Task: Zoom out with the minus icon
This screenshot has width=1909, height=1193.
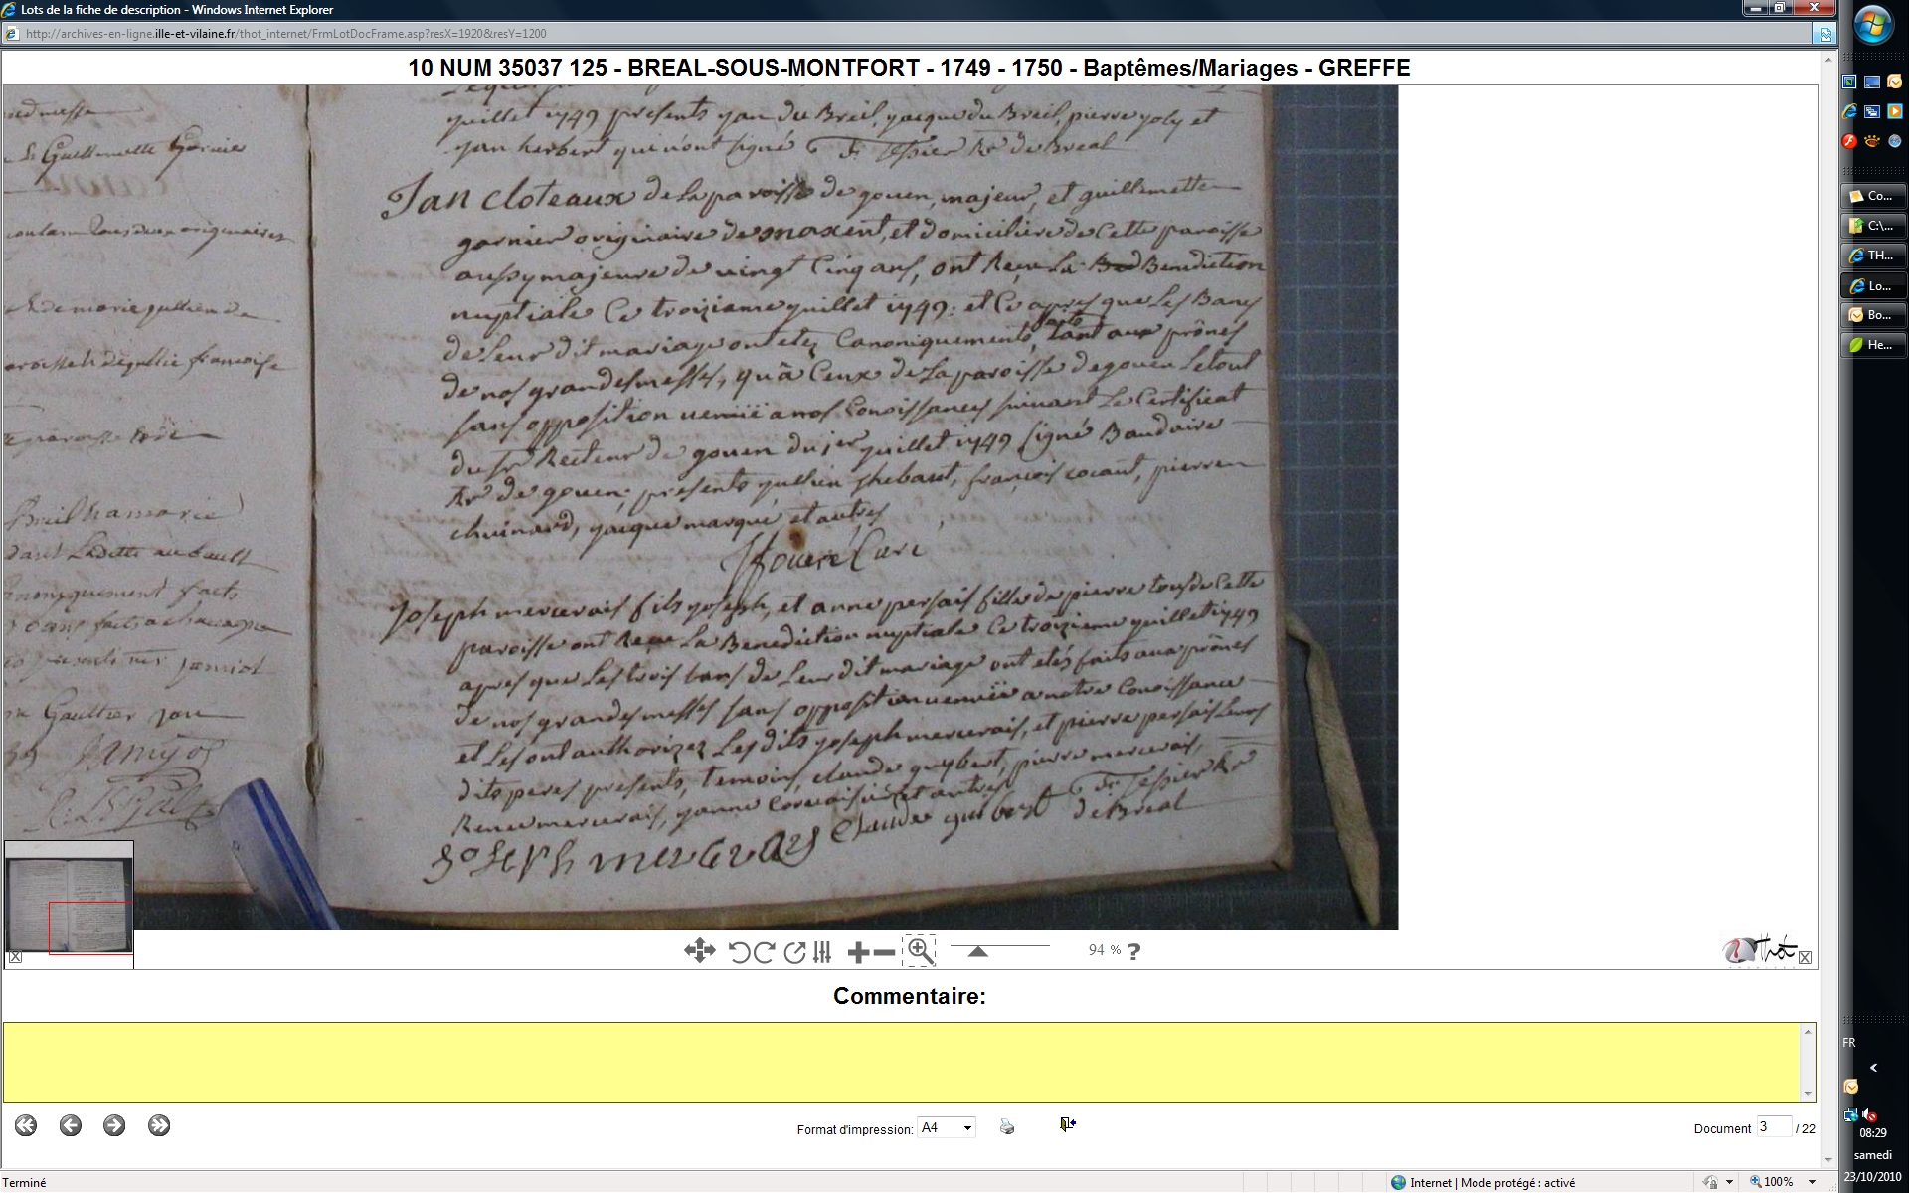Action: point(884,952)
